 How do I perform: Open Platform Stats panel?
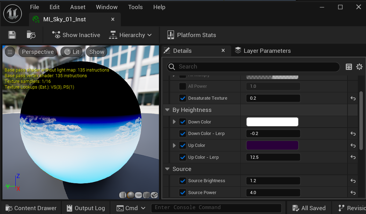tap(192, 35)
